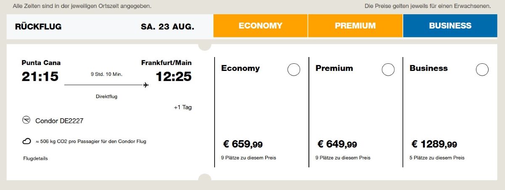This screenshot has height=190, width=505.
Task: Click the 5 Plätze availability text
Action: tap(438, 158)
